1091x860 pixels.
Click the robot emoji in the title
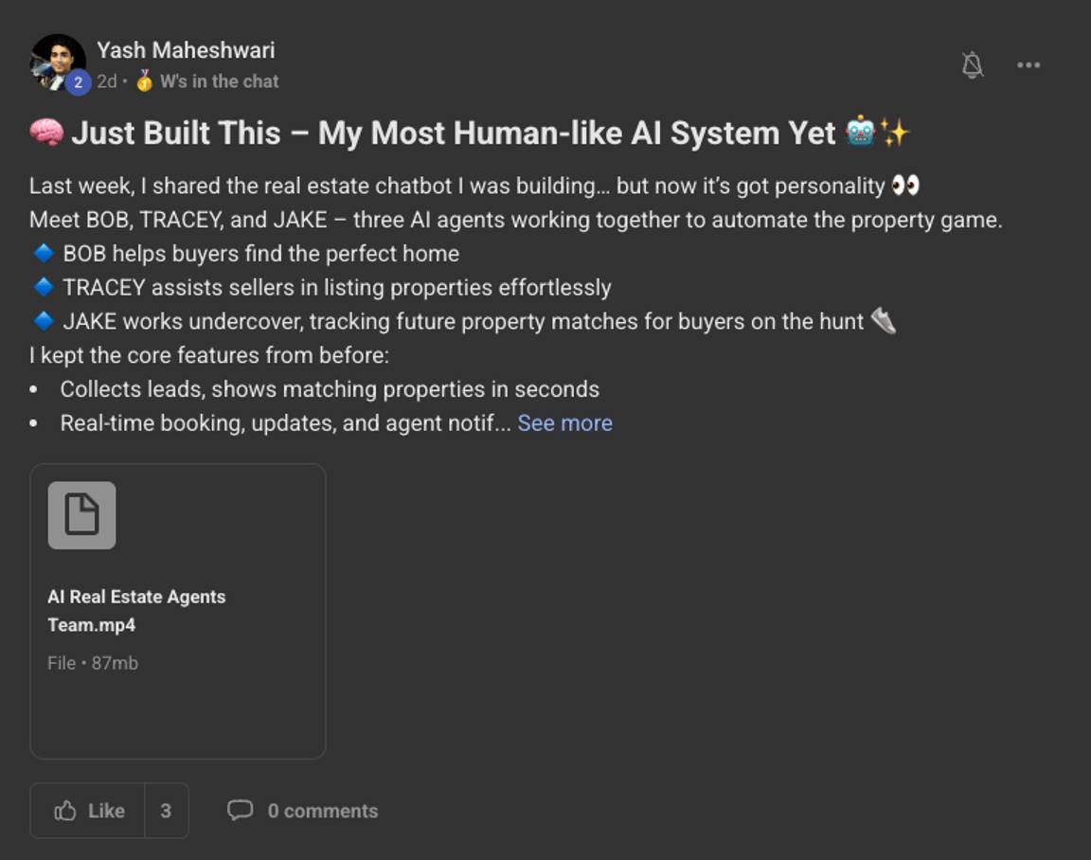[x=861, y=132]
